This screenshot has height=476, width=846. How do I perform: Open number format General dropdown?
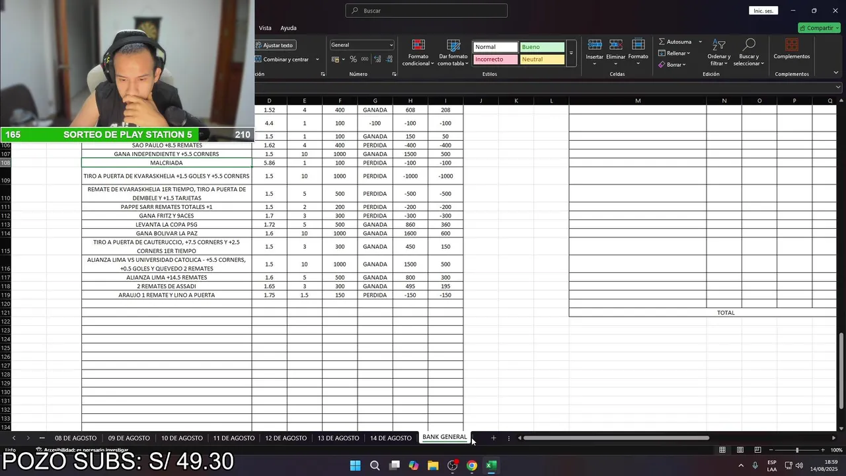(x=362, y=45)
